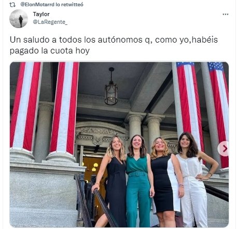Open the tweet text about autónomos

pyautogui.click(x=114, y=45)
